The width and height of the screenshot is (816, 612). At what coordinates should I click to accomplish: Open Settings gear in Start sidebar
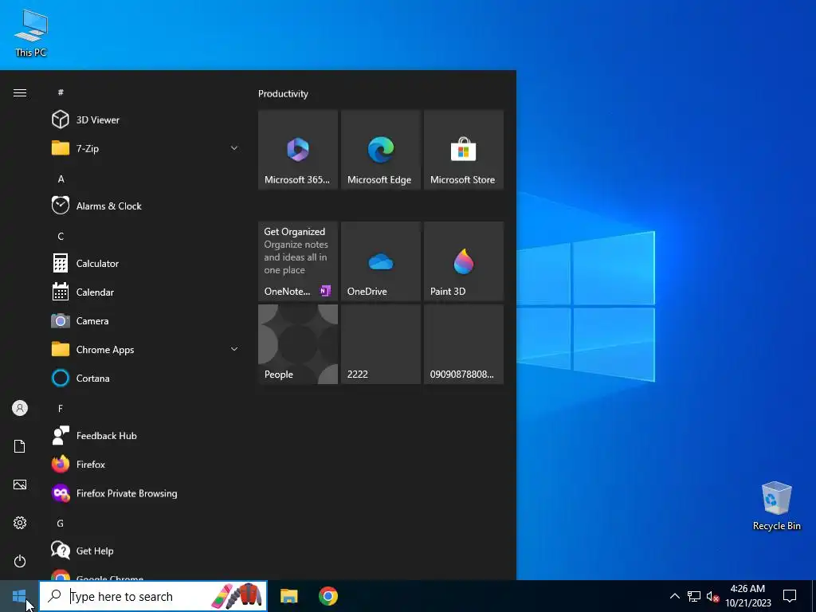coord(20,523)
